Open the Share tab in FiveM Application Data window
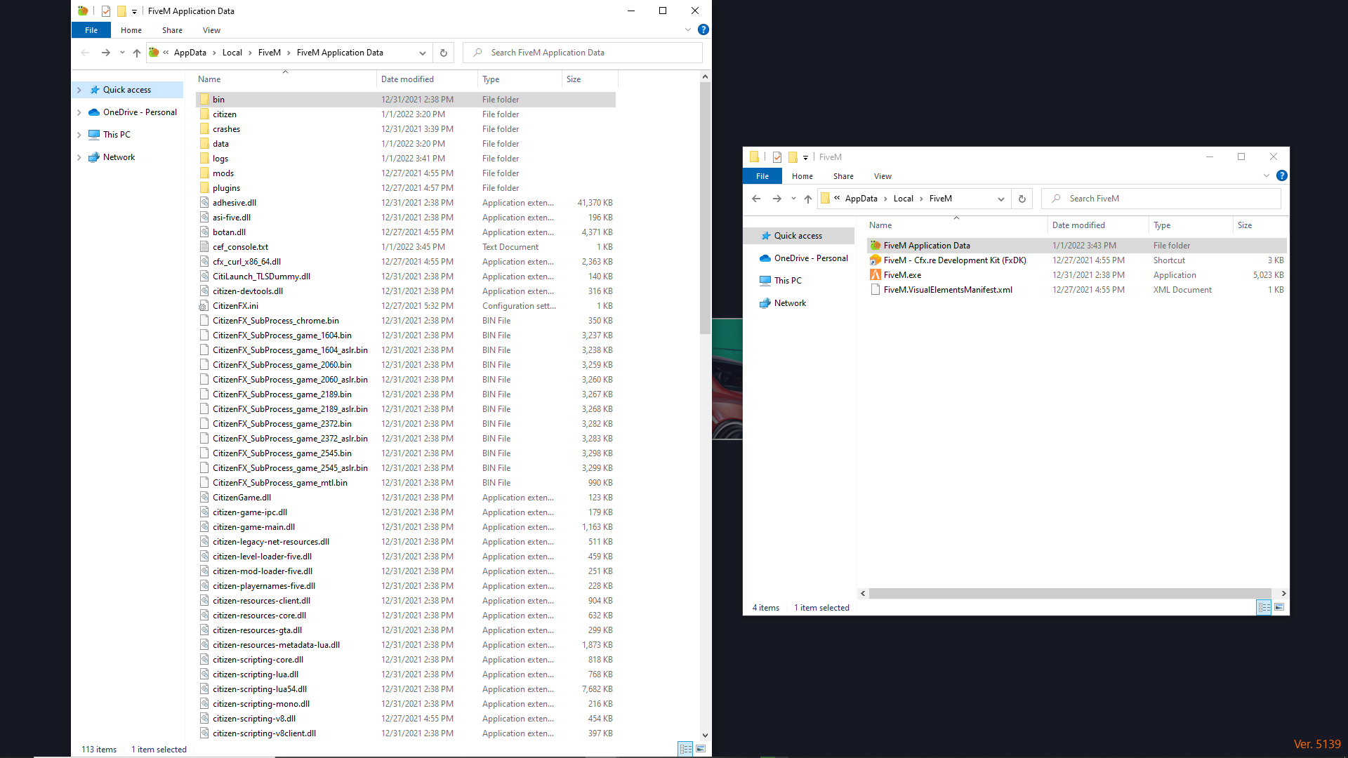Image resolution: width=1348 pixels, height=758 pixels. point(172,30)
